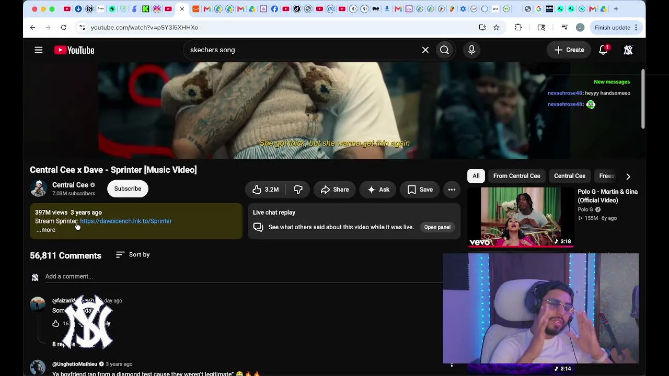Expand the description with ...more
Viewport: 669px width, 376px height.
46,230
